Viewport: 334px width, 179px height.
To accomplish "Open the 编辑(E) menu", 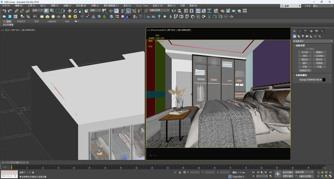I will coord(19,6).
